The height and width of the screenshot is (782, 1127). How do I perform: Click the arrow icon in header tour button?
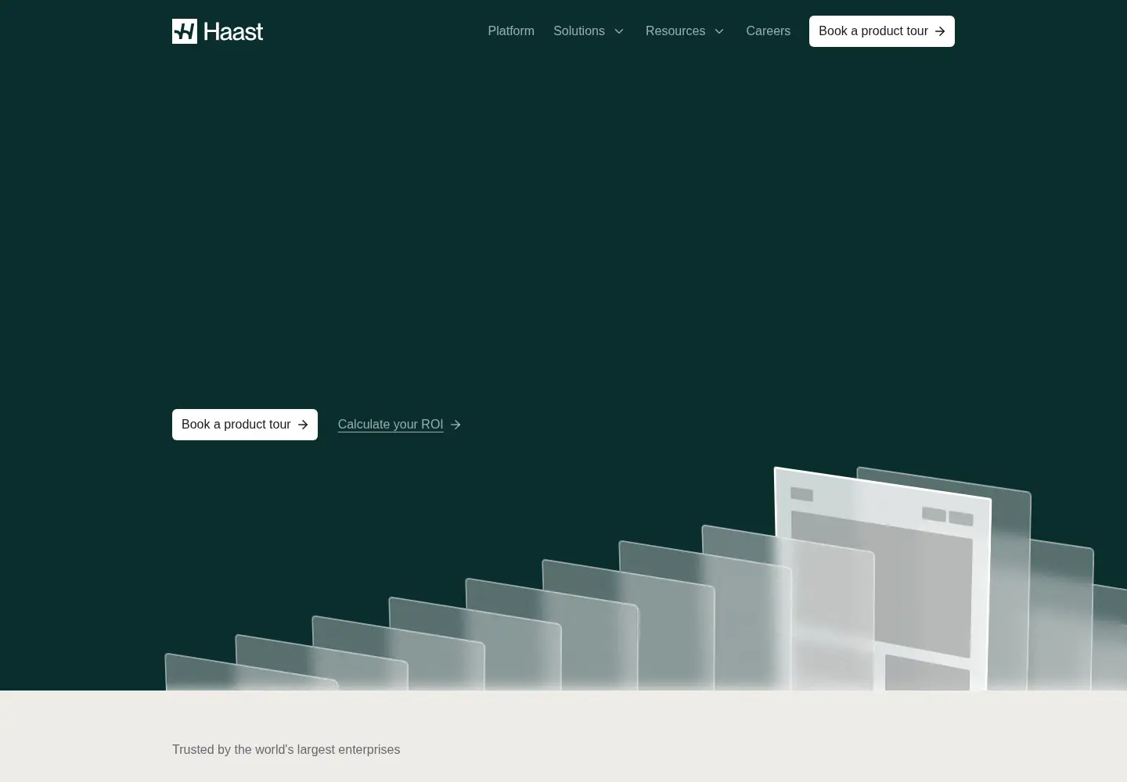coord(940,31)
